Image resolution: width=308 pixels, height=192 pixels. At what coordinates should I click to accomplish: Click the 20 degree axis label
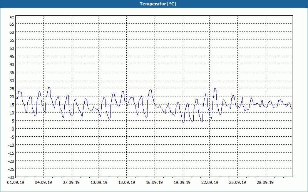[12, 97]
